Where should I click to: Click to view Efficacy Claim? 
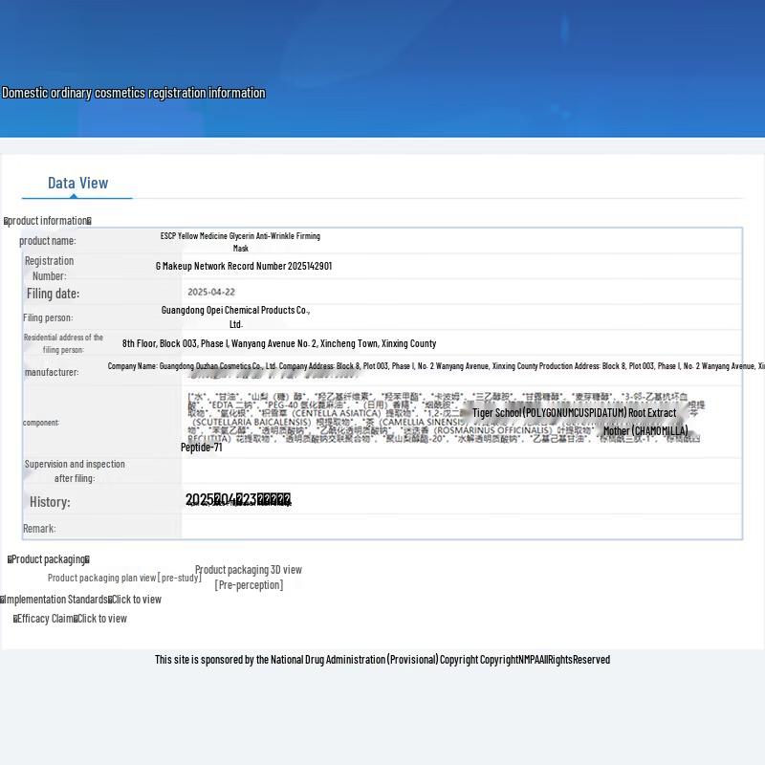click(101, 619)
